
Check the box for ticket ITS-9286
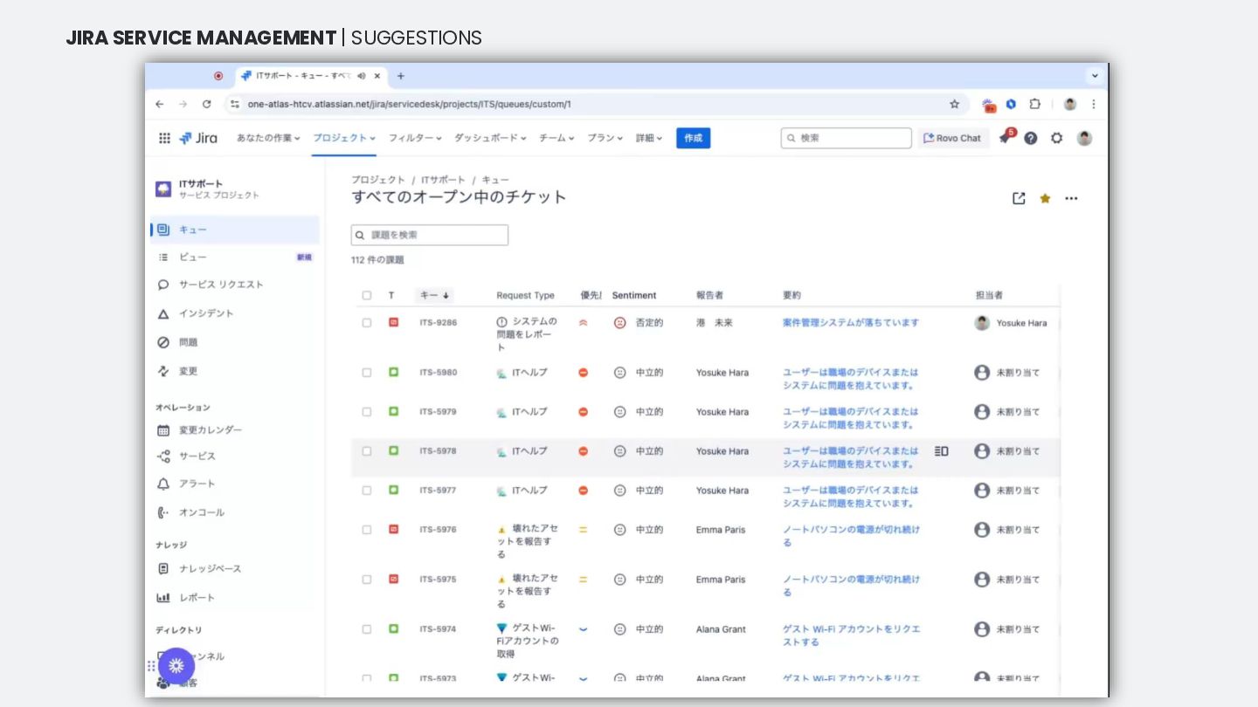point(367,323)
